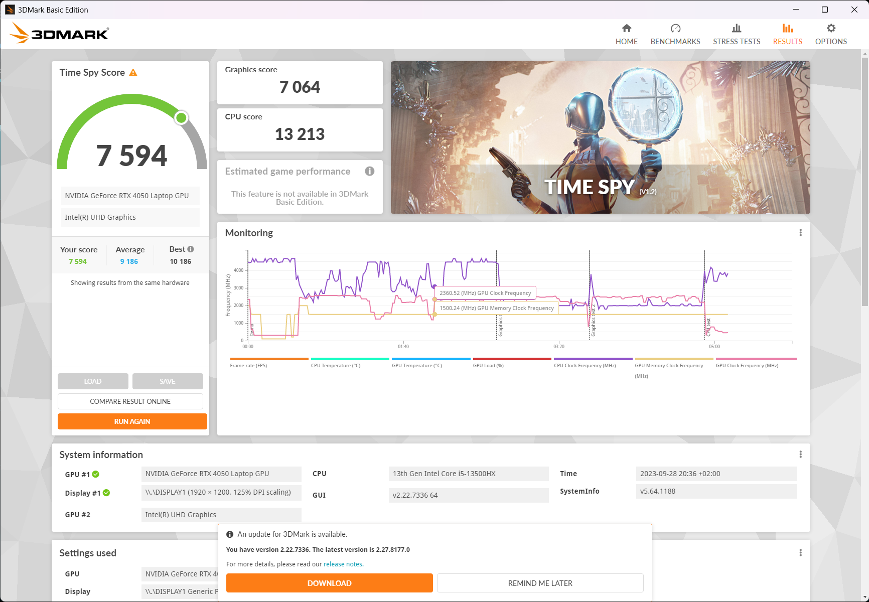This screenshot has height=602, width=869.
Task: Click the Graphics score value 7 064
Action: pos(300,87)
